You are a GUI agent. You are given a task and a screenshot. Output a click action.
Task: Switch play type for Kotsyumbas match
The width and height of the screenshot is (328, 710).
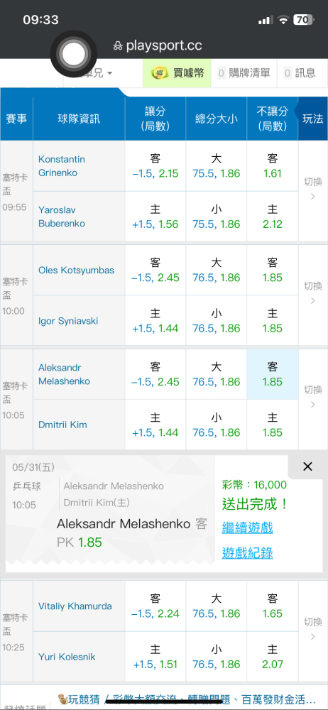point(313,293)
